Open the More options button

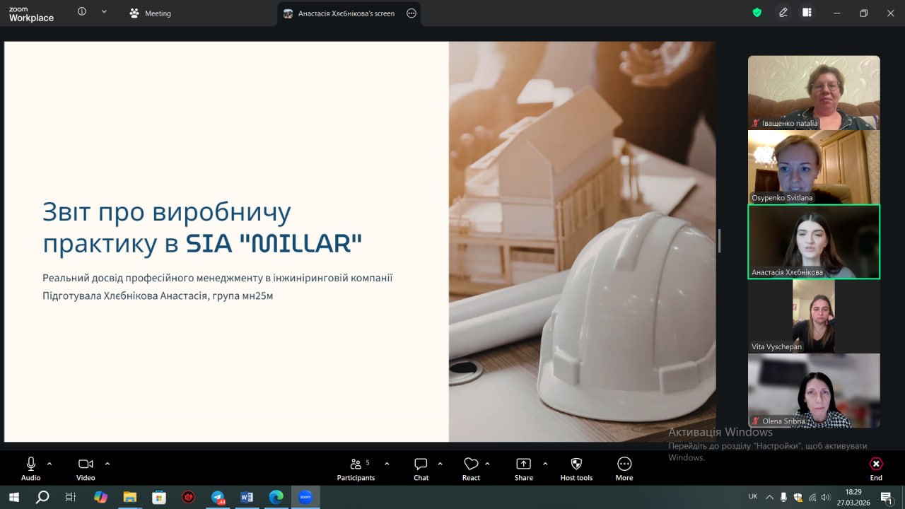pos(624,468)
